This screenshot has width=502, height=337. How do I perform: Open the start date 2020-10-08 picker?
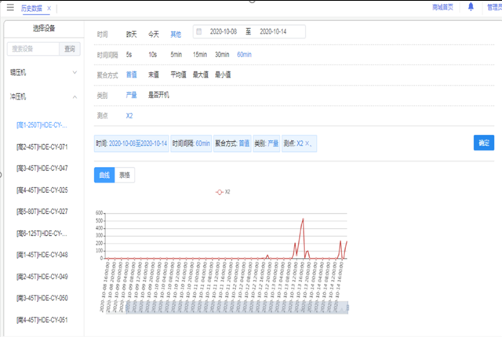[224, 31]
